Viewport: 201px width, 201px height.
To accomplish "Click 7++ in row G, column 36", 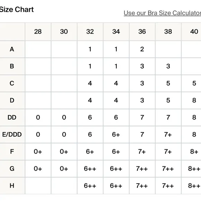I will (x=142, y=168).
